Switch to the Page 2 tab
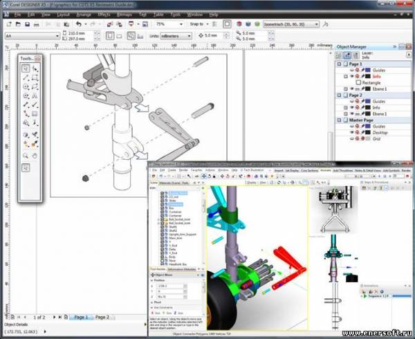The image size is (415, 339). (x=102, y=317)
